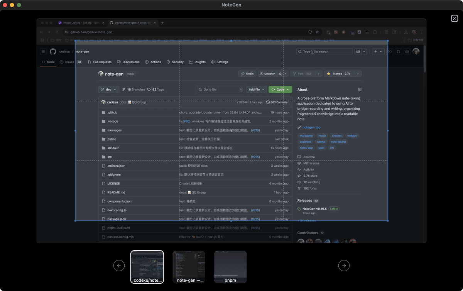Image resolution: width=463 pixels, height=291 pixels.
Task: Switch to the Insights tab
Action: (200, 62)
